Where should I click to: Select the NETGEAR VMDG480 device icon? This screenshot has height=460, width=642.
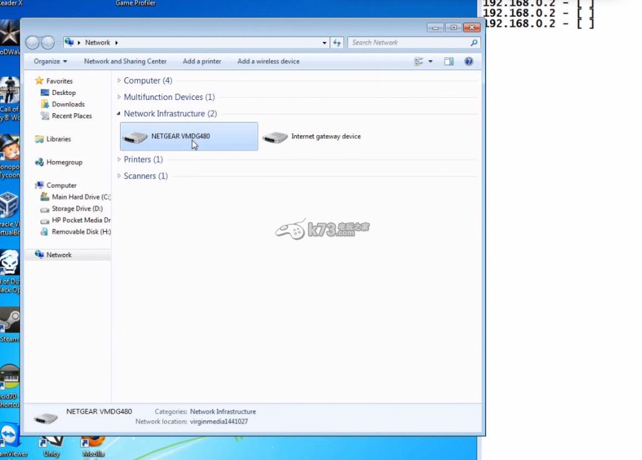coord(135,137)
